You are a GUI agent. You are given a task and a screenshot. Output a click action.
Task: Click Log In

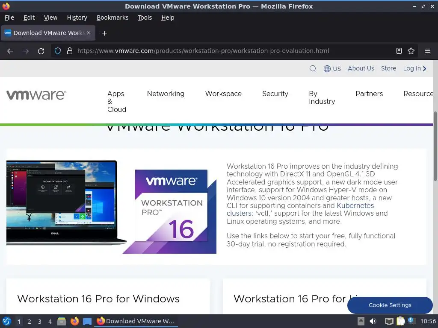tap(414, 68)
